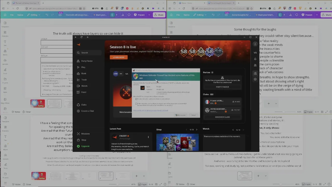Viewport: 332px width, 187px height.
Task: Click the FACEIT reload icon
Action: pos(81,37)
